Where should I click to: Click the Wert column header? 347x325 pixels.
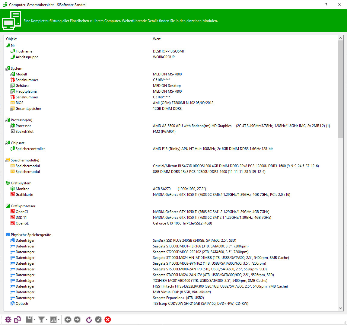click(x=244, y=39)
